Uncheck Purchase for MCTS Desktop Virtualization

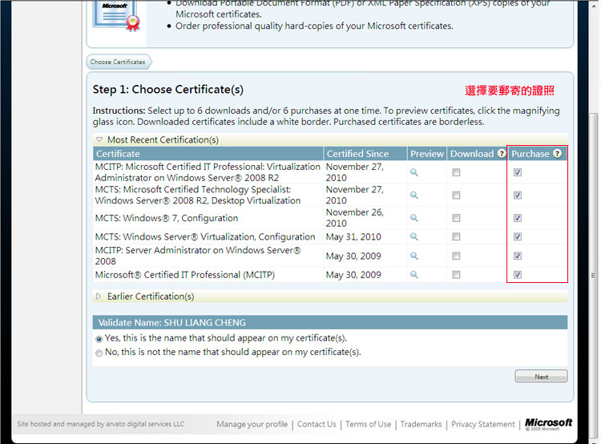(518, 196)
